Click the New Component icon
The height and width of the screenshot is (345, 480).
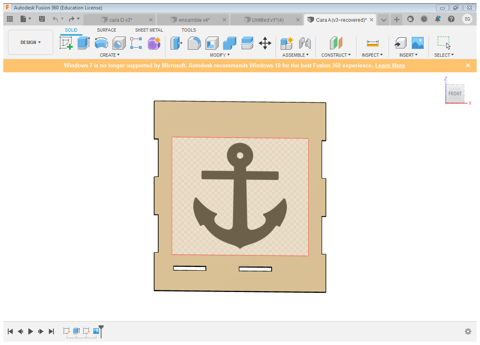point(287,43)
